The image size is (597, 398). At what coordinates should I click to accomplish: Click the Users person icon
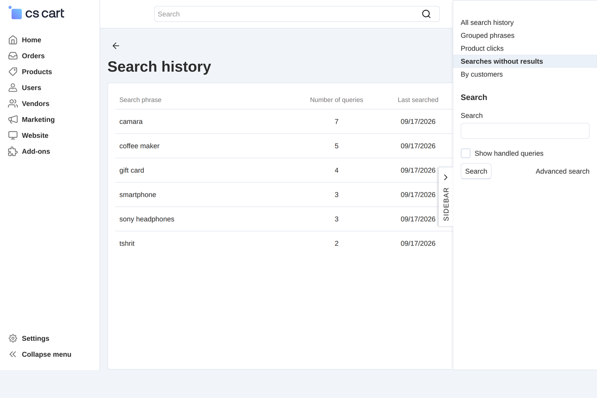pos(13,88)
